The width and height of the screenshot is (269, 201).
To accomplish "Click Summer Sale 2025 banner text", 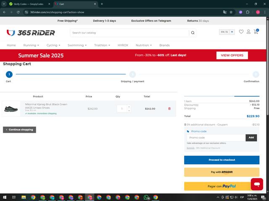I will [x=41, y=55].
